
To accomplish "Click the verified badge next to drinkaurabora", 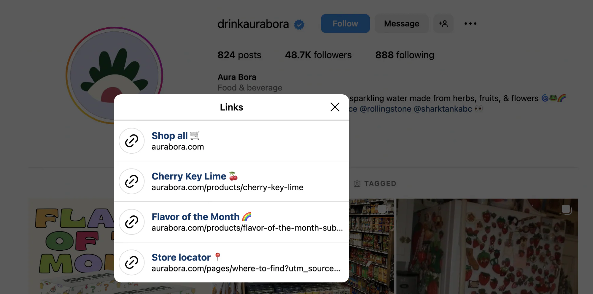I will tap(299, 24).
